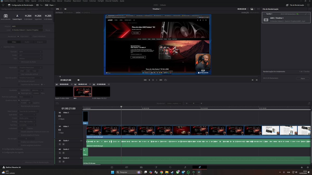The height and width of the screenshot is (175, 312).
Task: Stop playback in the viewer
Action: tap(153, 80)
